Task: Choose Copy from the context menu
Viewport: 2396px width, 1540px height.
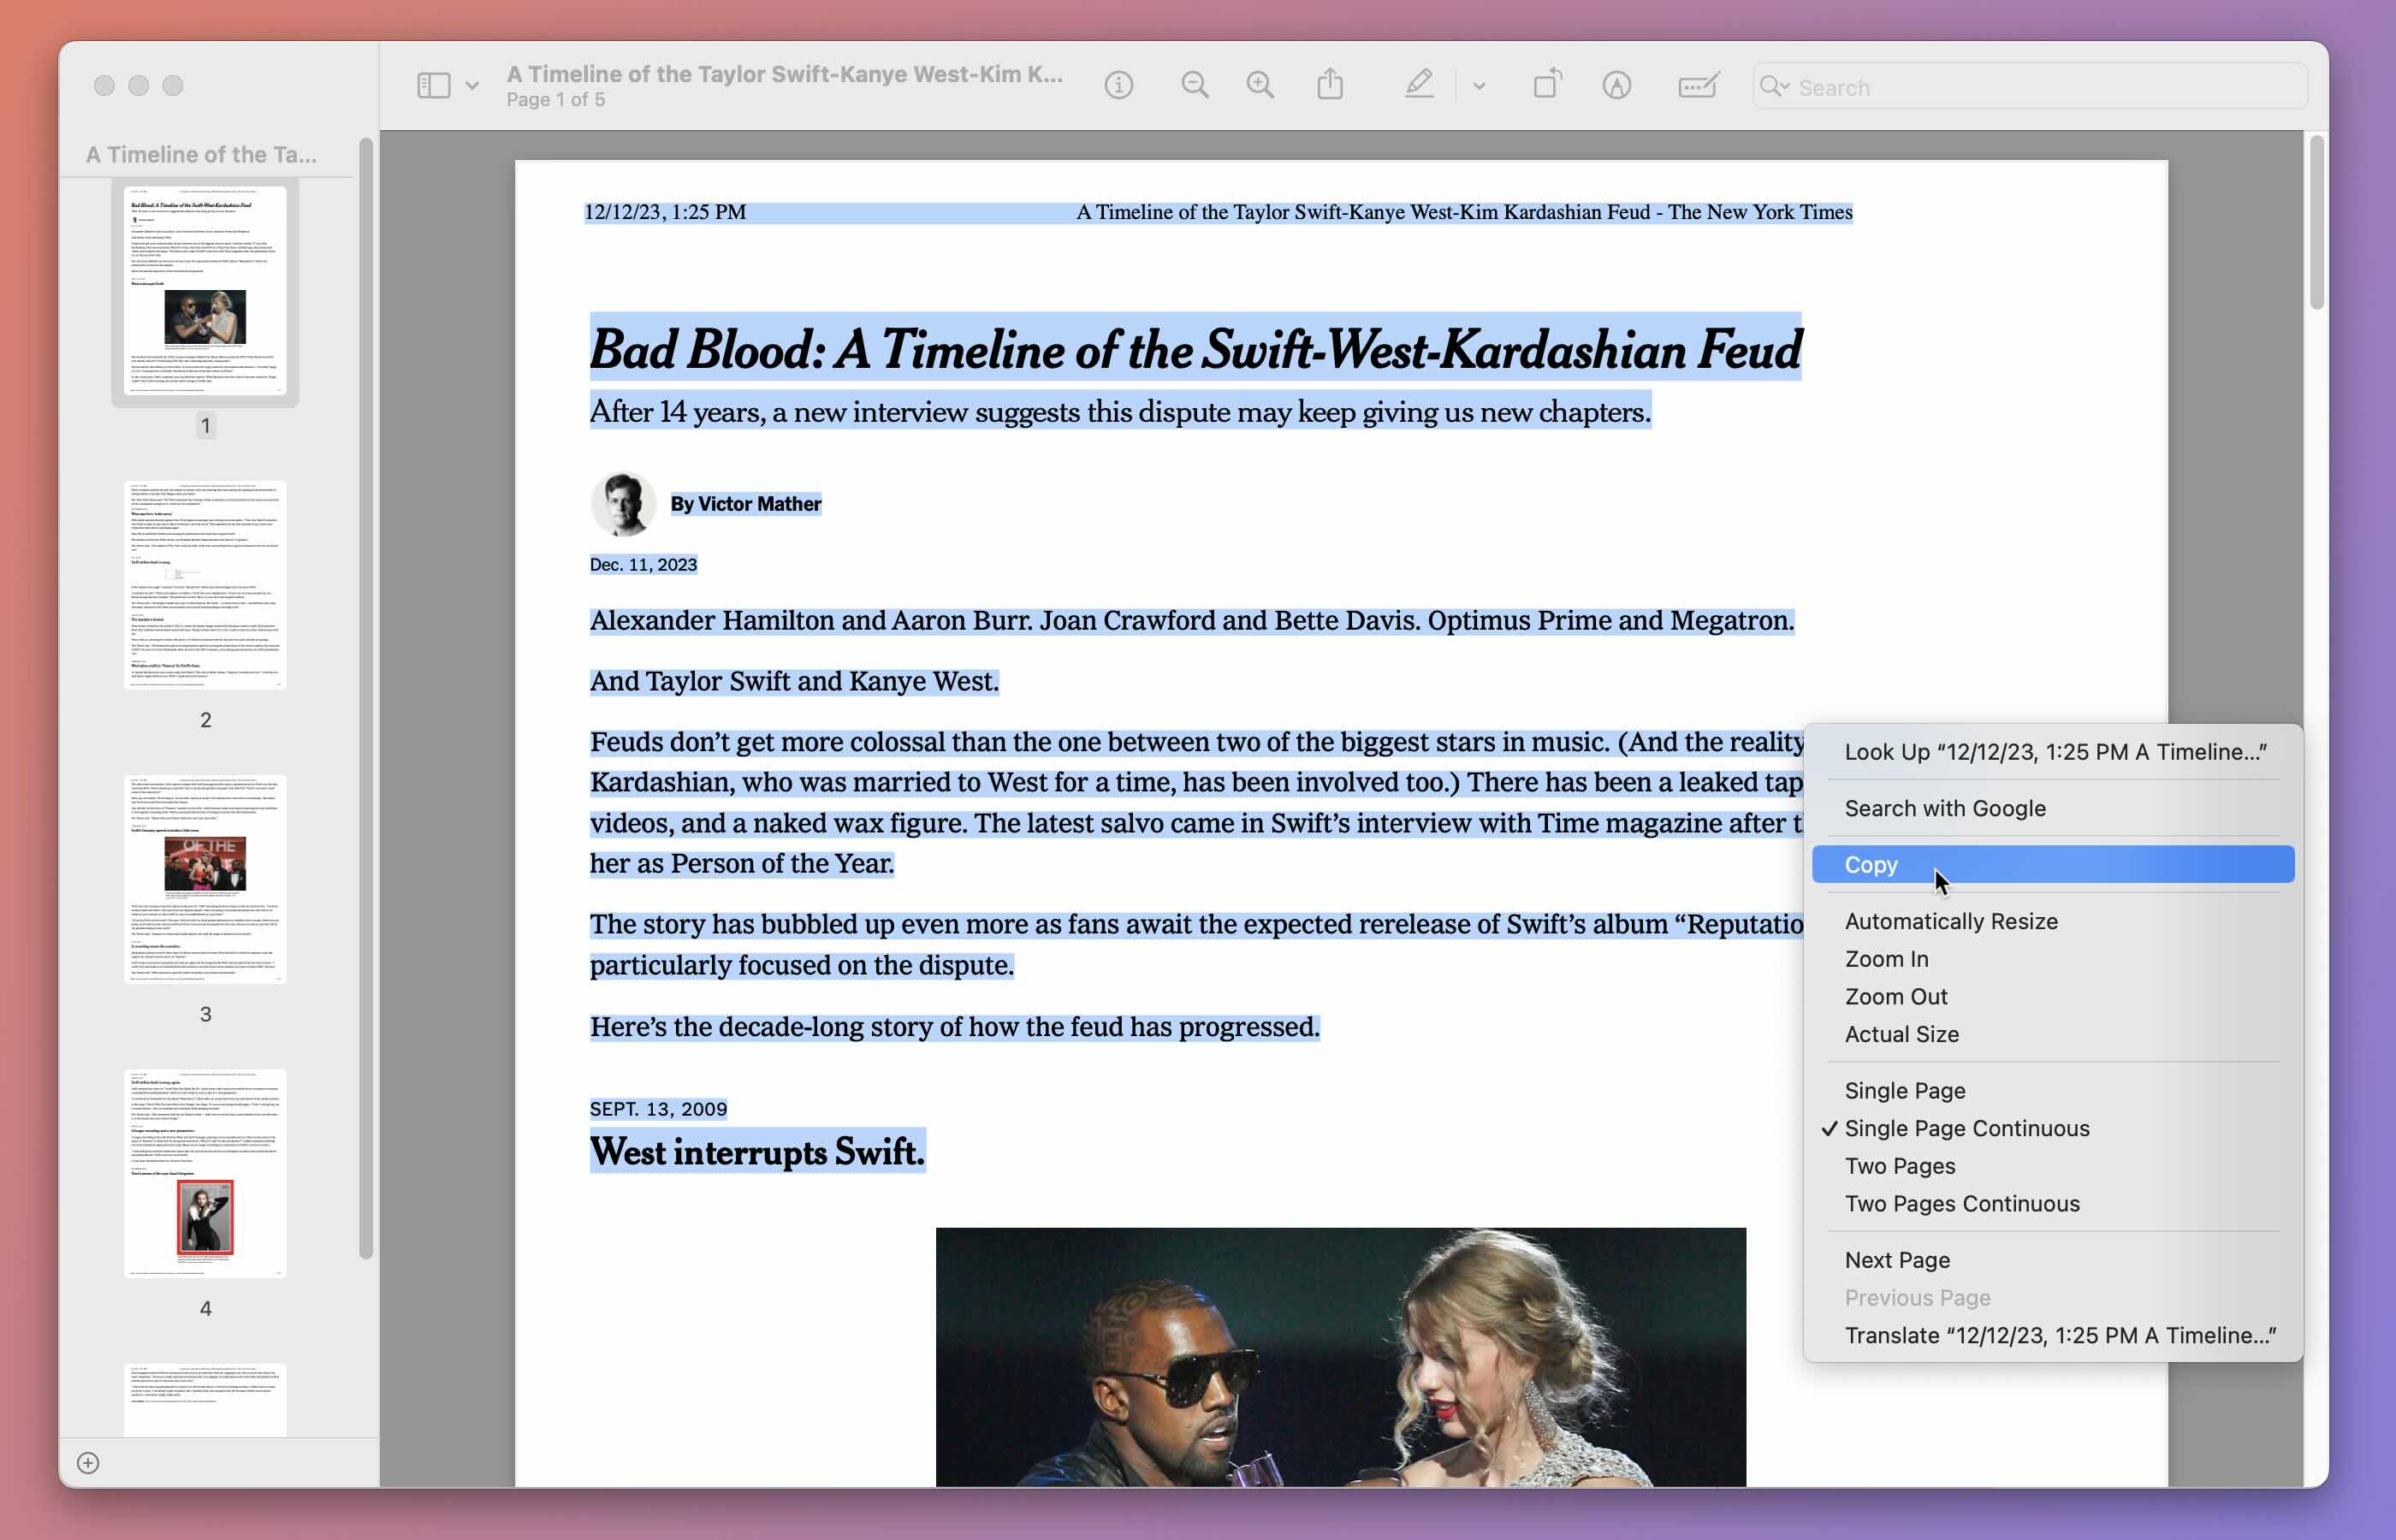Action: [1871, 865]
